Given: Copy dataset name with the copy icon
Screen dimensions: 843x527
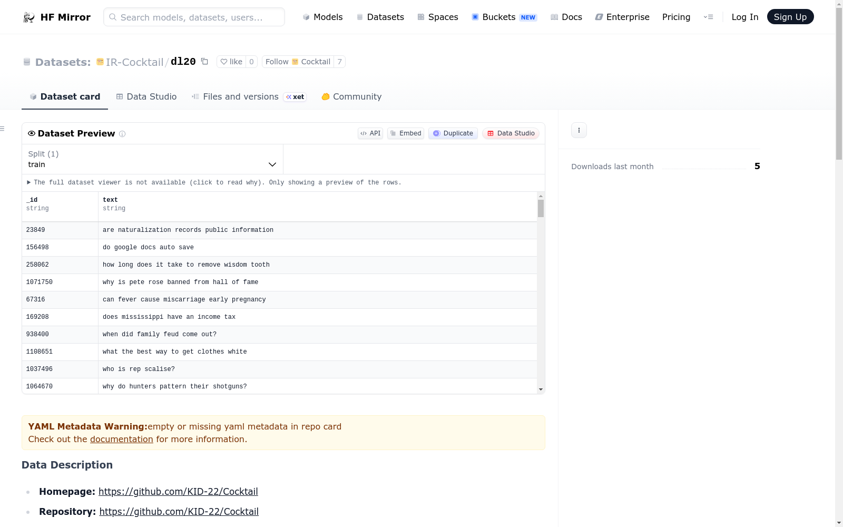Looking at the screenshot, I should [x=204, y=62].
